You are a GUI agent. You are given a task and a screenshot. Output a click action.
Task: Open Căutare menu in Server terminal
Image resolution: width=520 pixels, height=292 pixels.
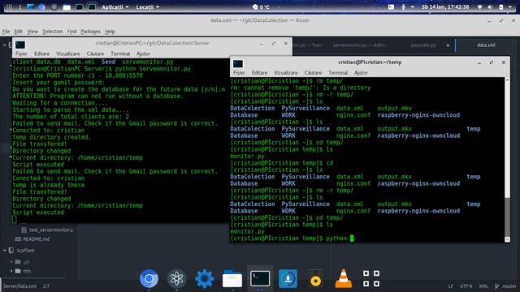pos(95,54)
